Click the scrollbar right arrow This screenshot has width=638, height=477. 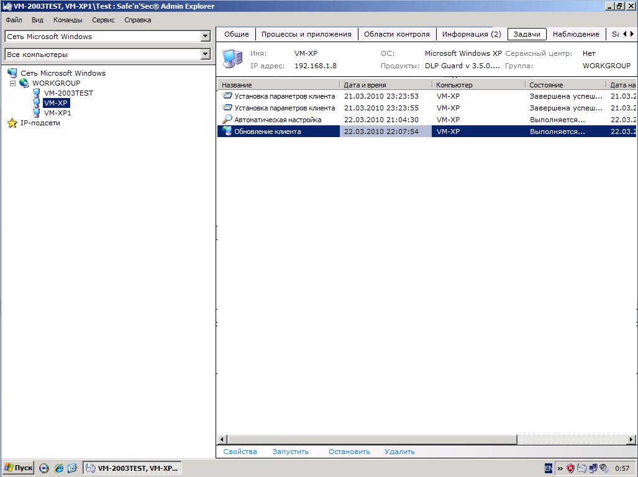coord(631,439)
